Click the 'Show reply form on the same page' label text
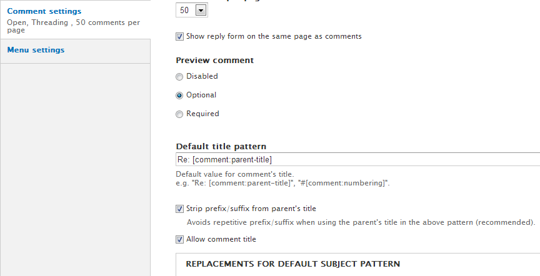Viewport: 540px width, 276px height. [274, 36]
